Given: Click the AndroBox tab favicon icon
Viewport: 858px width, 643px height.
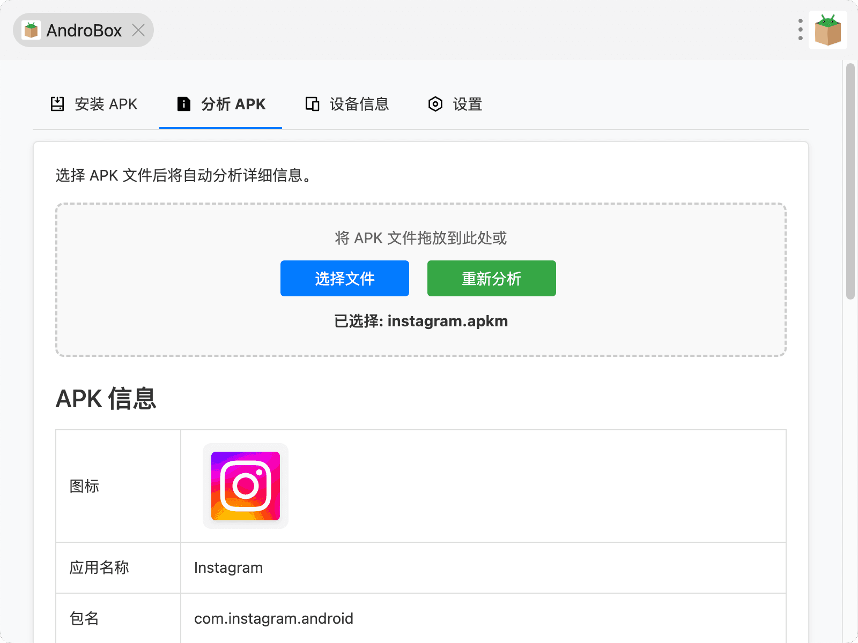Looking at the screenshot, I should (x=31, y=30).
